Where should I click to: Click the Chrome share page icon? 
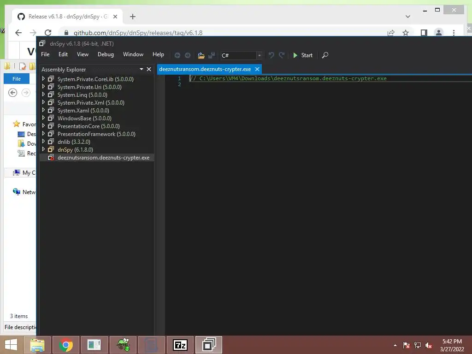pos(391,33)
